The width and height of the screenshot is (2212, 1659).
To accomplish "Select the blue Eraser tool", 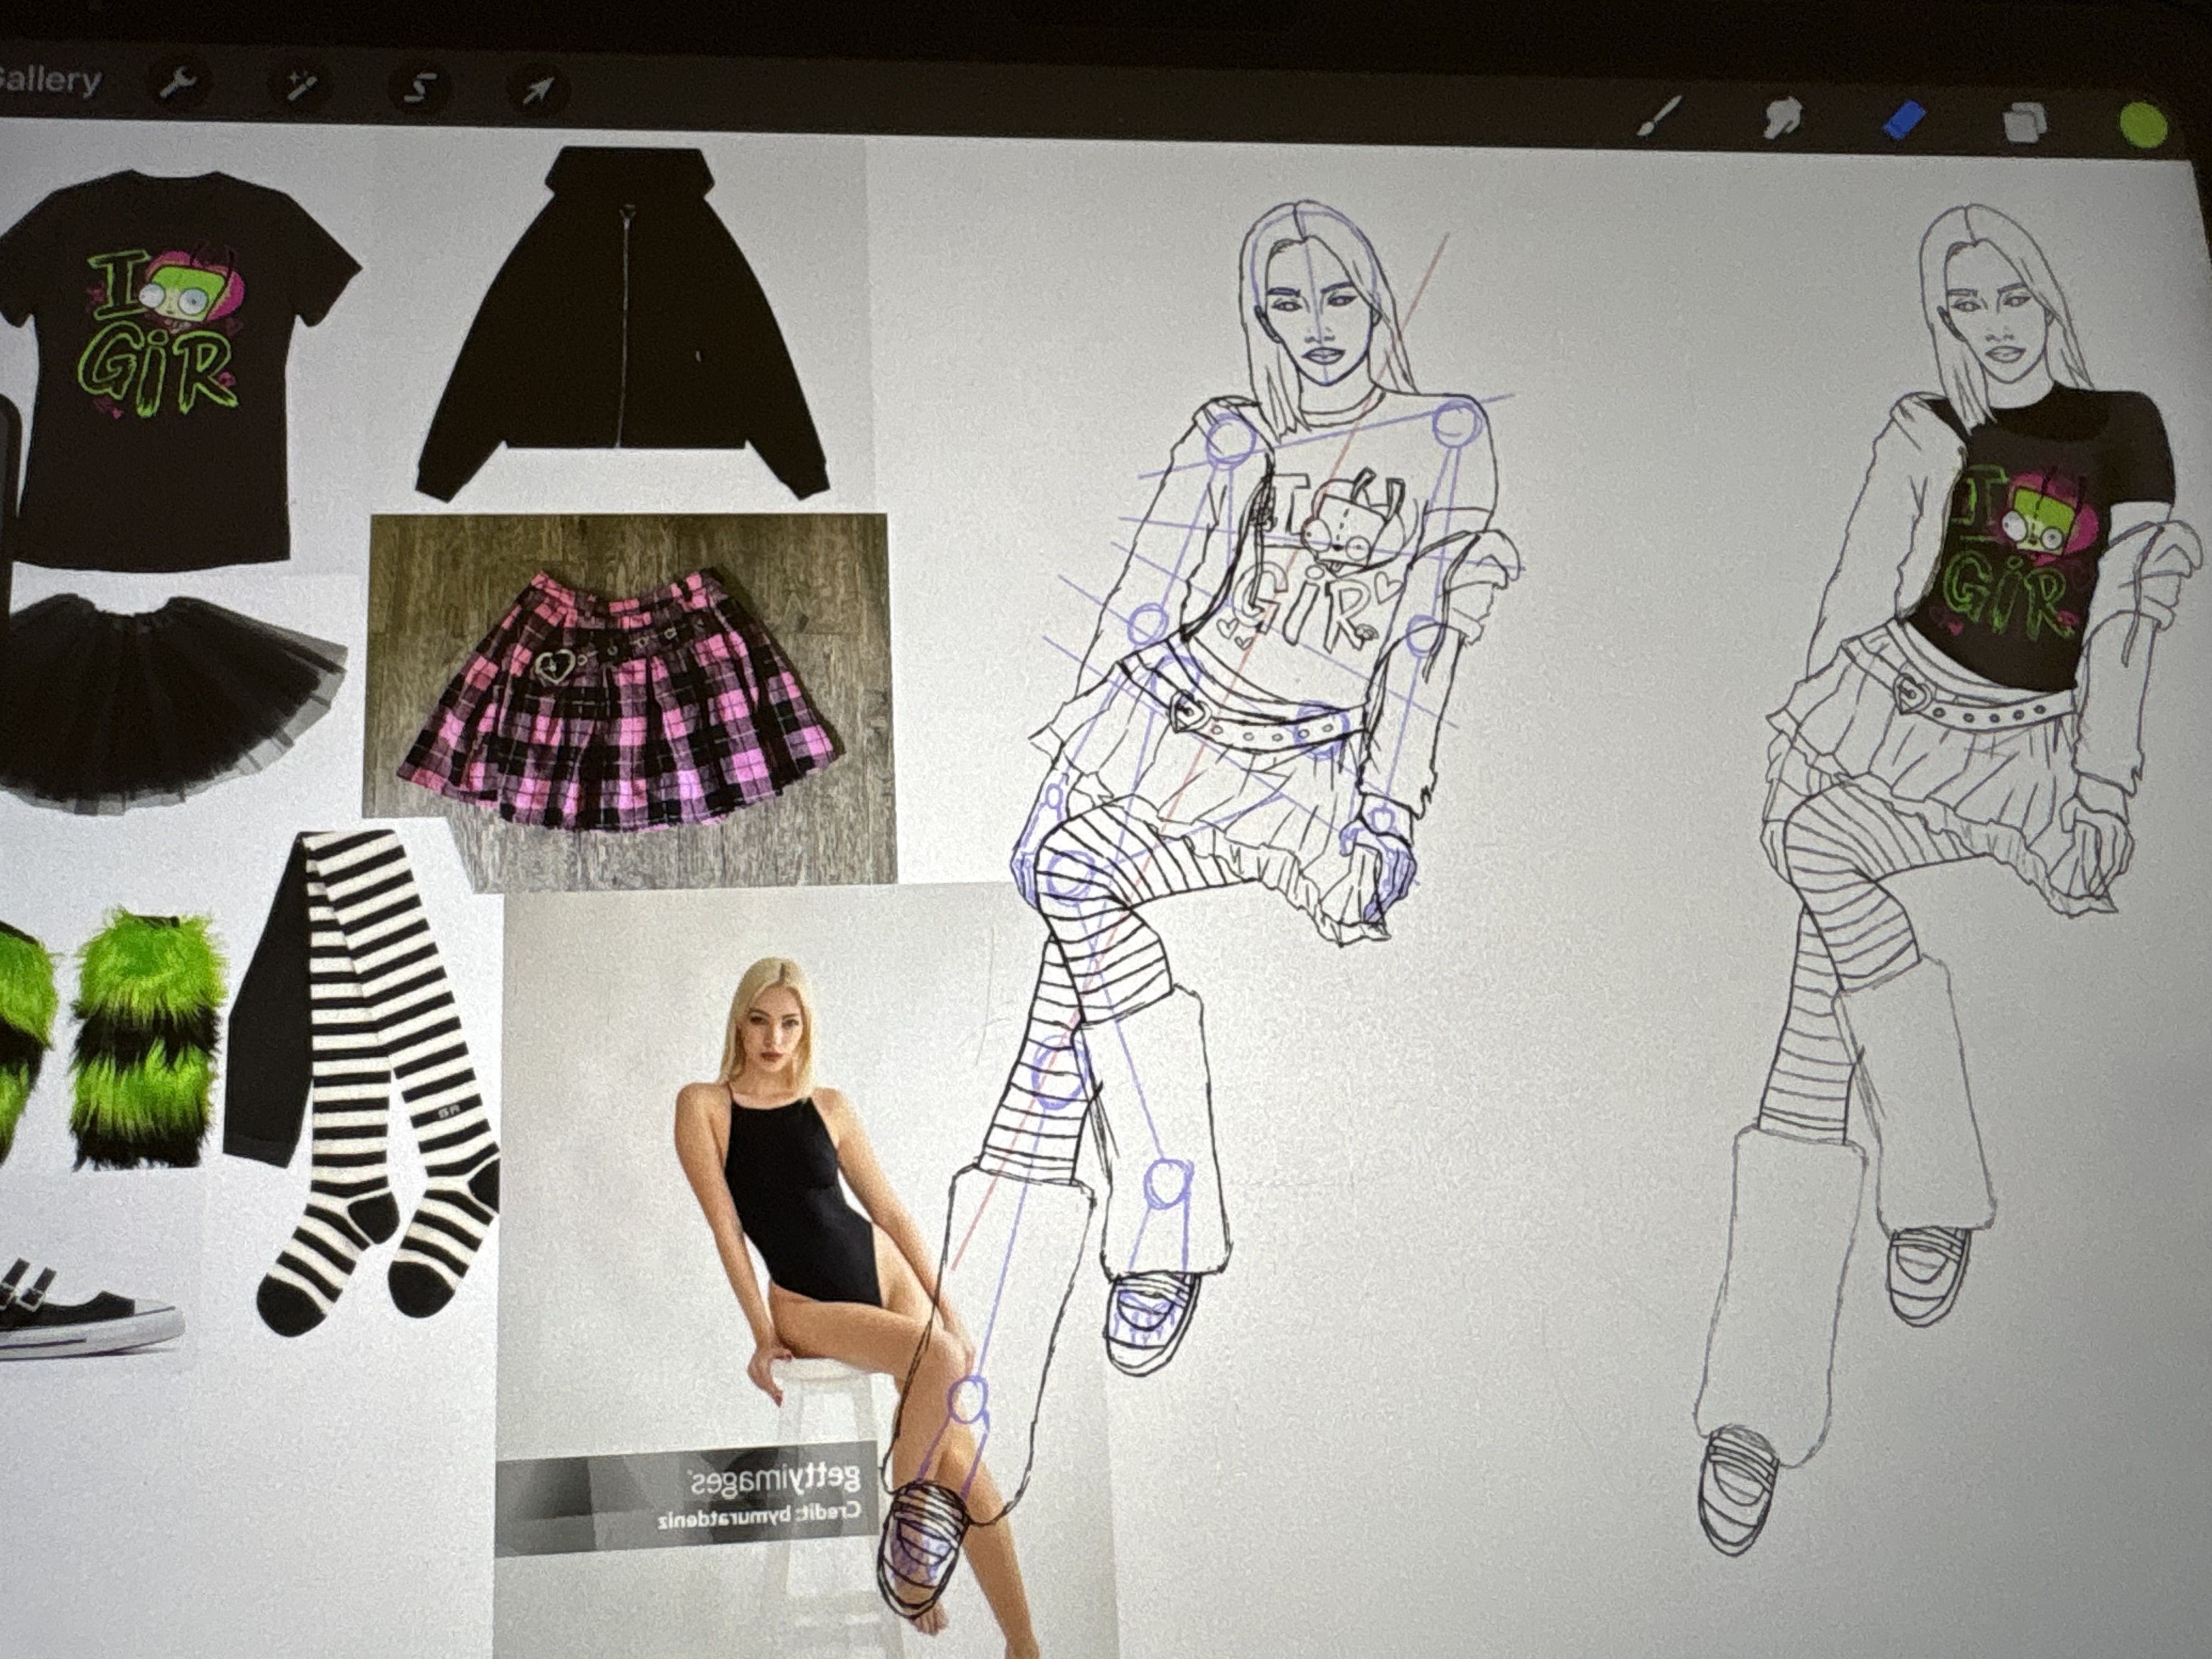I will click(1904, 121).
